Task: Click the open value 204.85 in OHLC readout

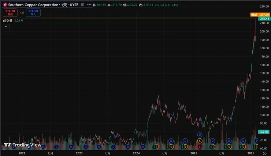Action: click(x=101, y=5)
